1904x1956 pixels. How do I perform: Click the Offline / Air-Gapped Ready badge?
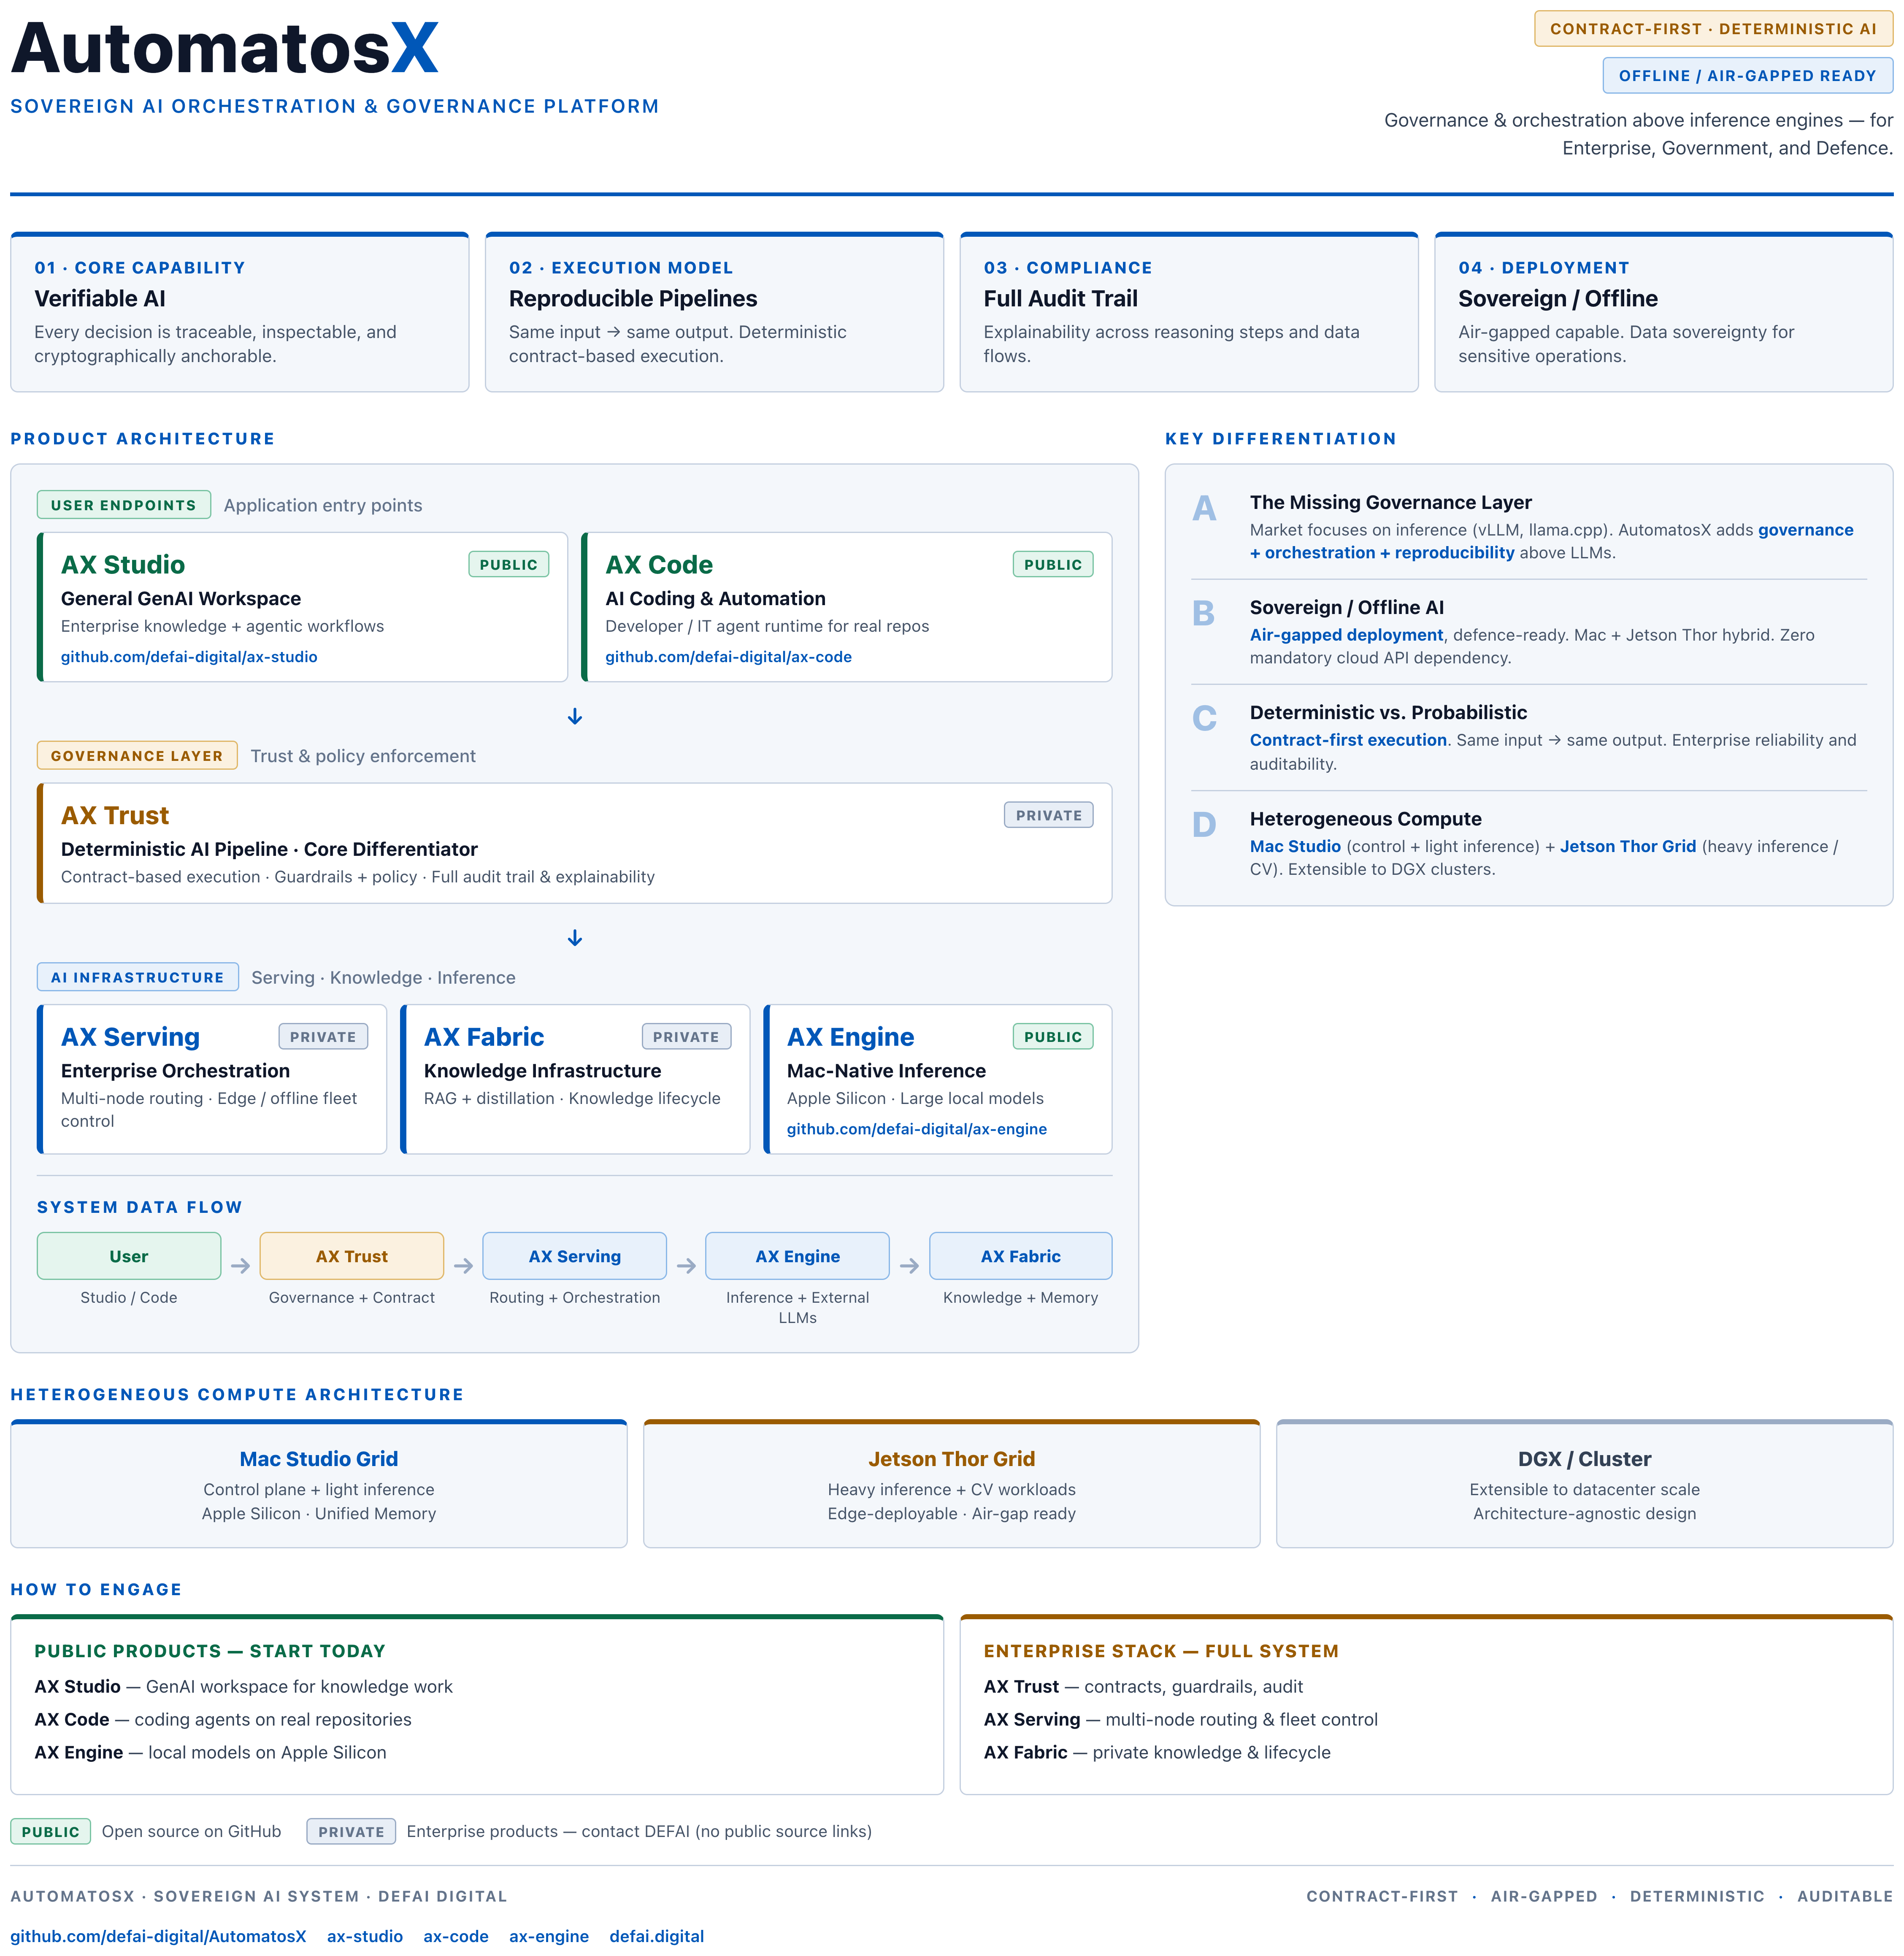pyautogui.click(x=1747, y=76)
